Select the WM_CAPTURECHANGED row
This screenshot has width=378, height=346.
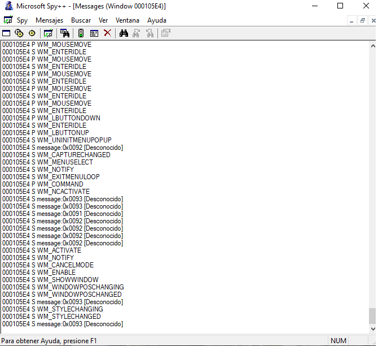click(x=56, y=155)
